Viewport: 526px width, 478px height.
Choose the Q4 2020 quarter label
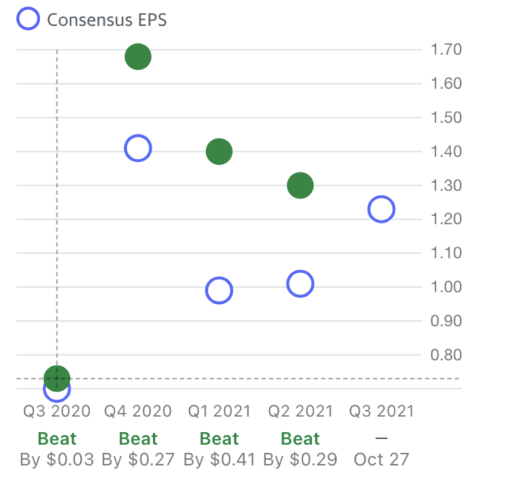pyautogui.click(x=138, y=411)
